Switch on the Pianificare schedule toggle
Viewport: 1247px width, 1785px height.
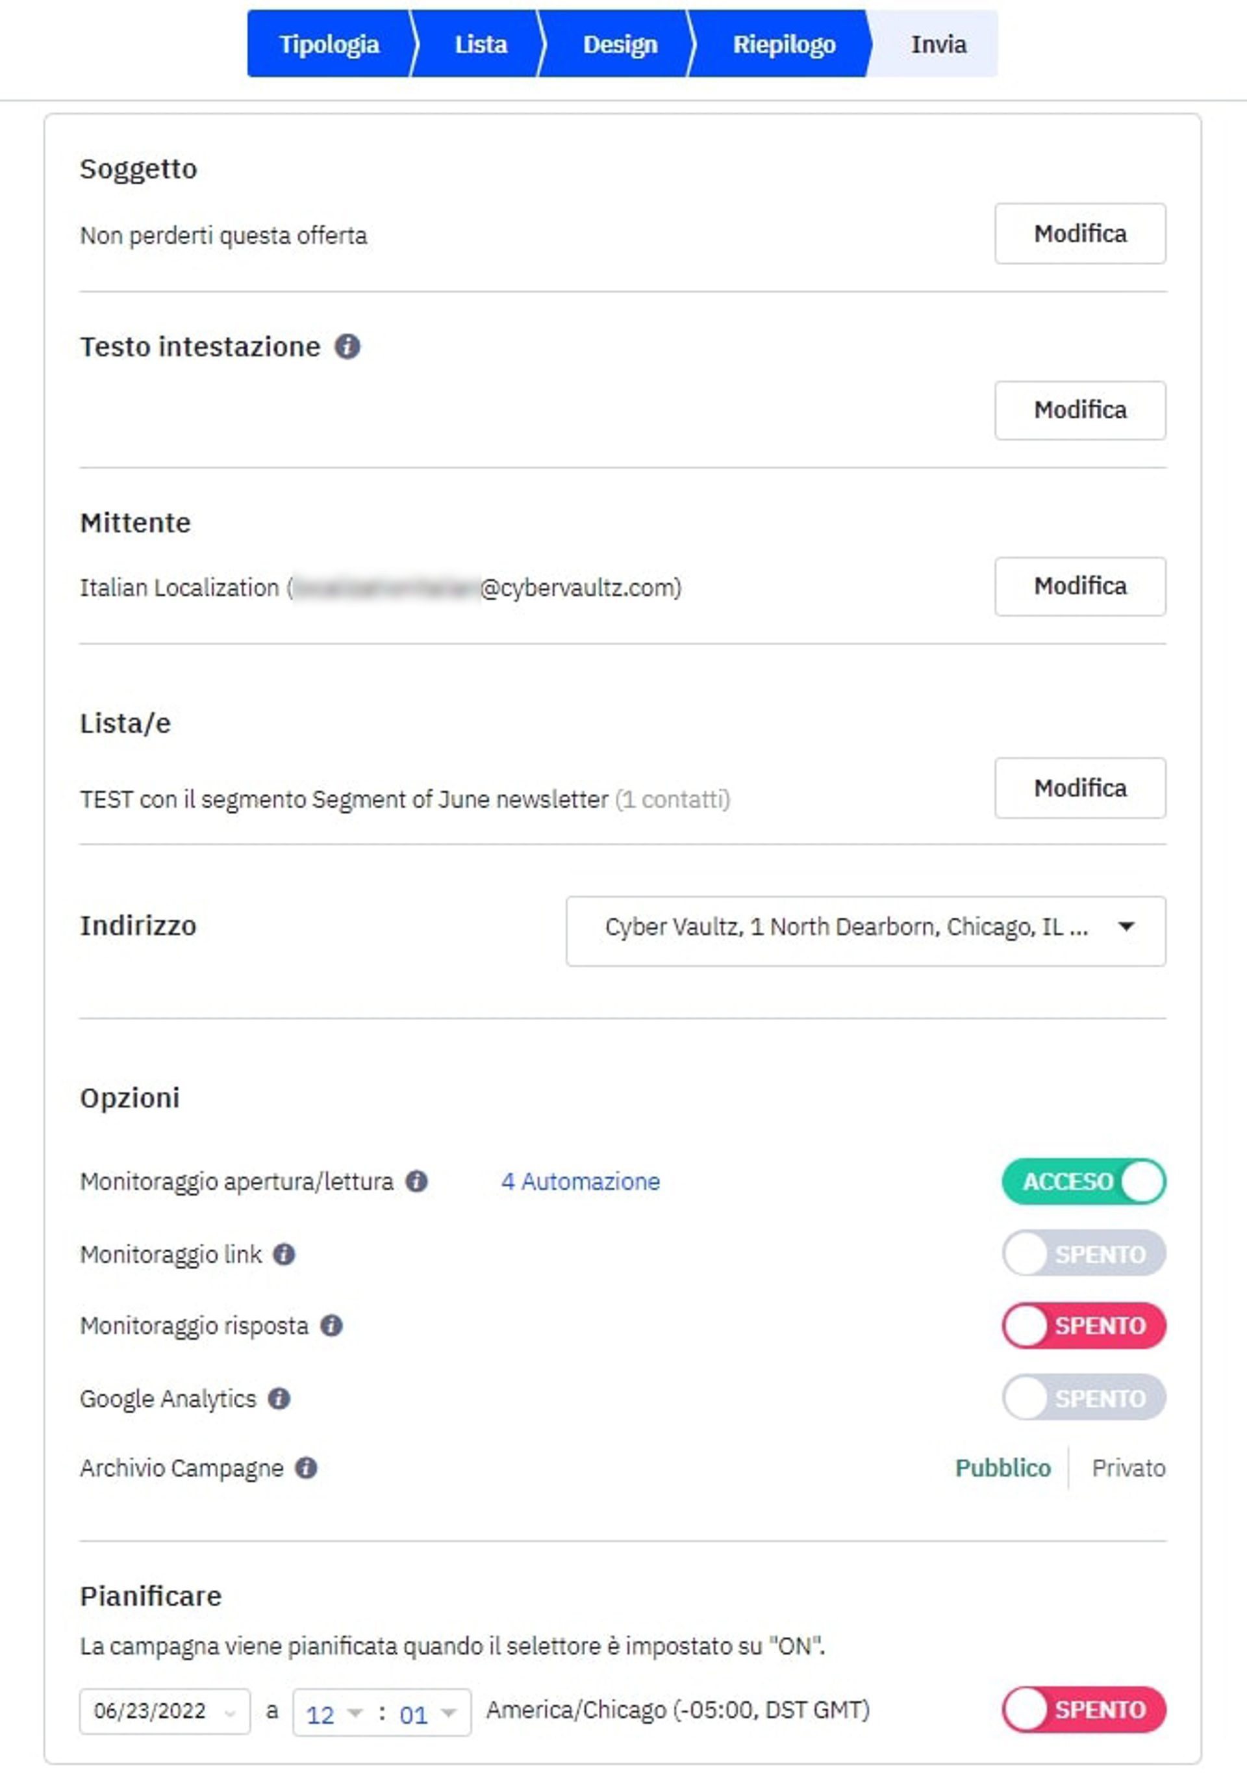coord(1083,1710)
